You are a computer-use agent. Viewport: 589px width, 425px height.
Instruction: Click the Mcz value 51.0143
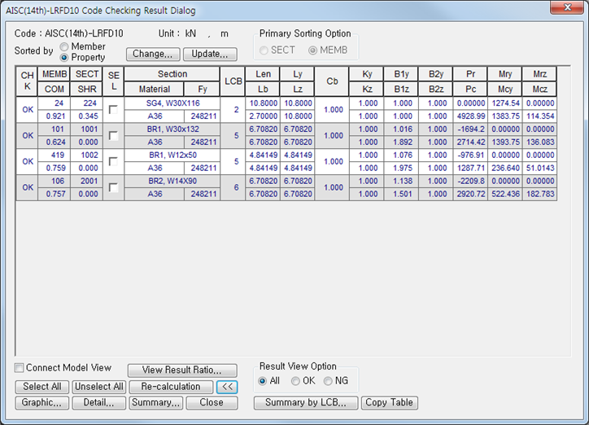click(x=539, y=168)
